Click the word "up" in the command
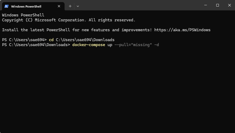 [110, 45]
